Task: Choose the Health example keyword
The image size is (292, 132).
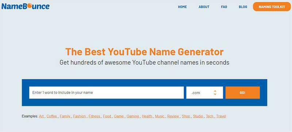Action: 147,116
